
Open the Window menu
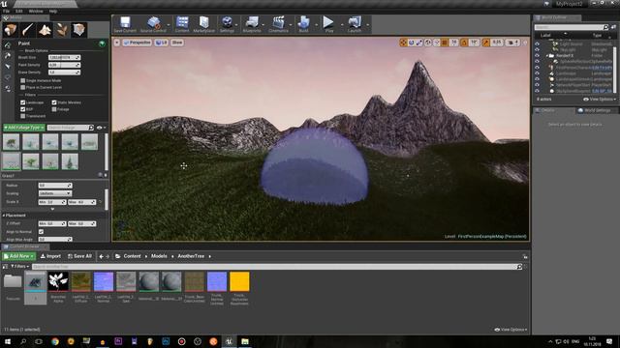(36, 11)
